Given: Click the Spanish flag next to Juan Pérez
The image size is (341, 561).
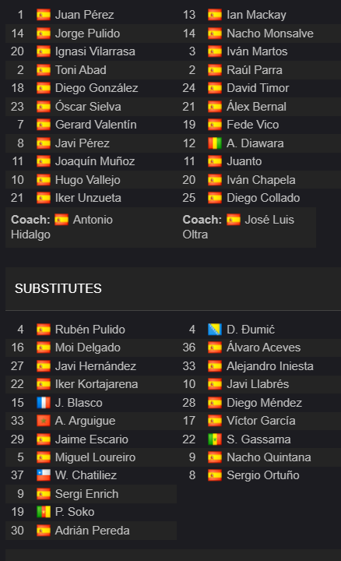Looking at the screenshot, I should [44, 15].
